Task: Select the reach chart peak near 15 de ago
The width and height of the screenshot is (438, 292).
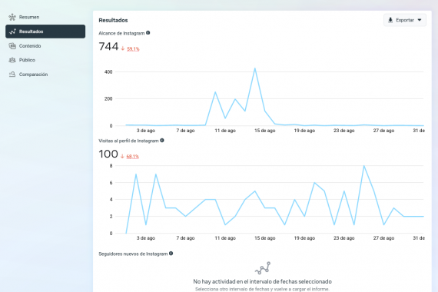Action: tap(255, 68)
